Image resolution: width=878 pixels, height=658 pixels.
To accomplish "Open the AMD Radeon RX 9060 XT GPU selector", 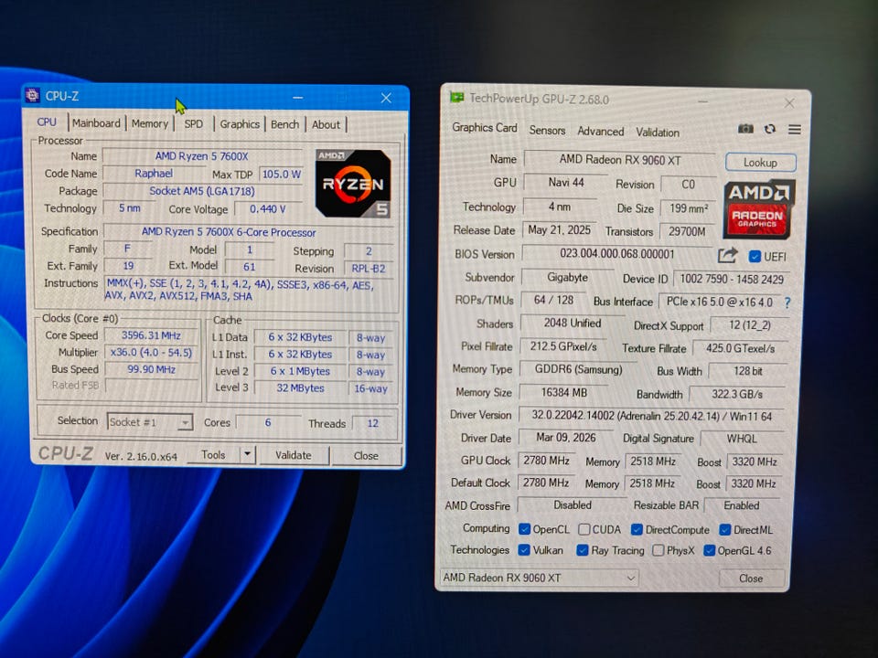I will tap(539, 578).
